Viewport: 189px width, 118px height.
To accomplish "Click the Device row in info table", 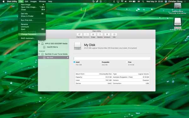I will pos(94,83).
